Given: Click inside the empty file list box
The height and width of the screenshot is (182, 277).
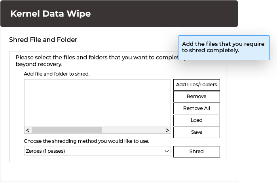Looking at the screenshot, I should coord(97,103).
